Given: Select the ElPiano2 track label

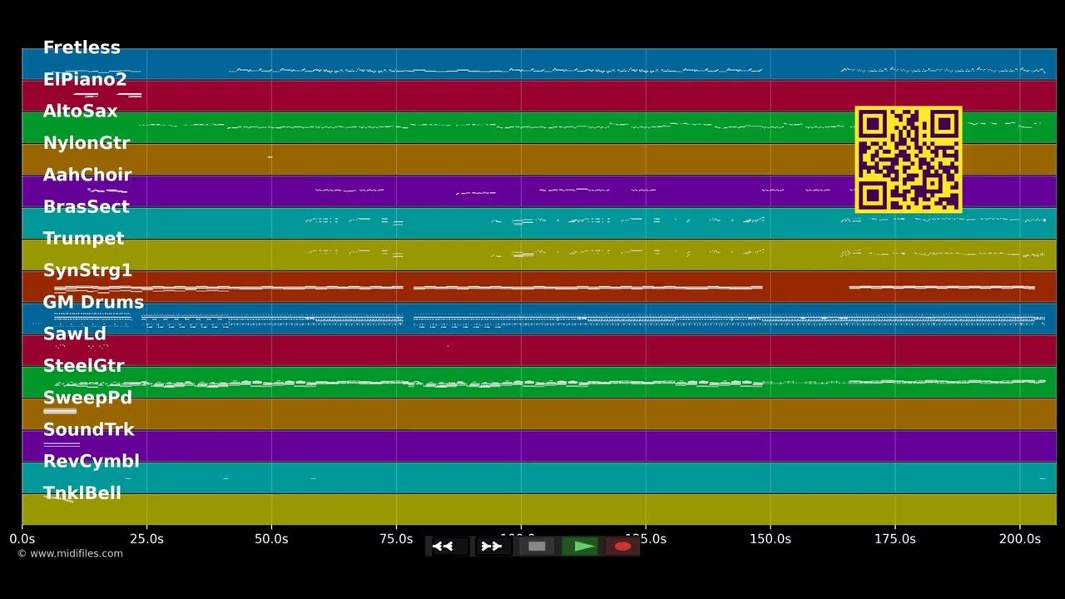Looking at the screenshot, I should point(85,79).
